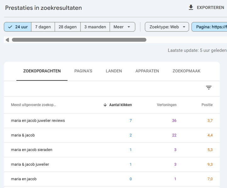Viewport: 227px width, 188px height.
Task: Open the table filter icon
Action: (x=209, y=88)
